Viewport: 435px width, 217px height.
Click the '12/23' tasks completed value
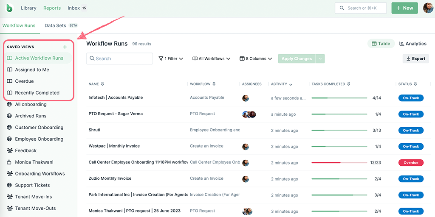[376, 163]
